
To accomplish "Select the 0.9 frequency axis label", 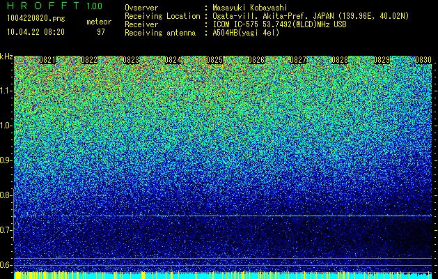I will [6, 160].
